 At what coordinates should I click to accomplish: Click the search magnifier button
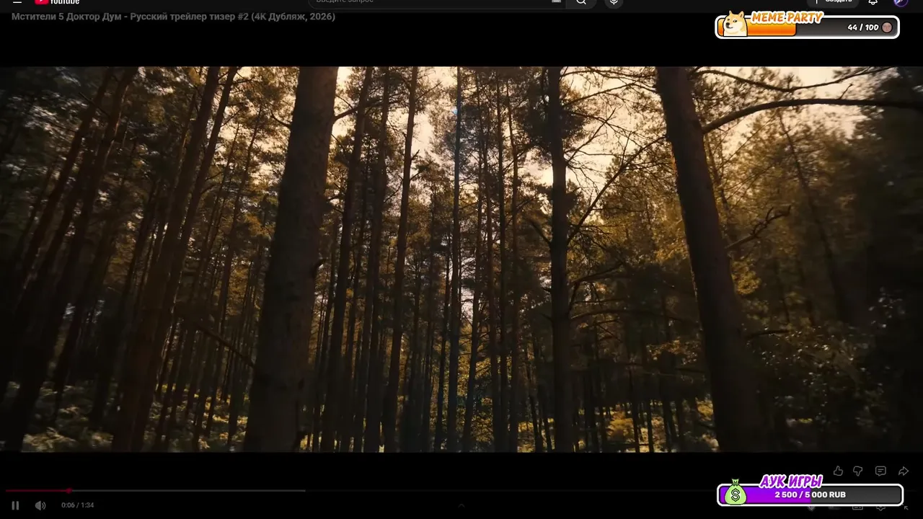click(x=581, y=2)
